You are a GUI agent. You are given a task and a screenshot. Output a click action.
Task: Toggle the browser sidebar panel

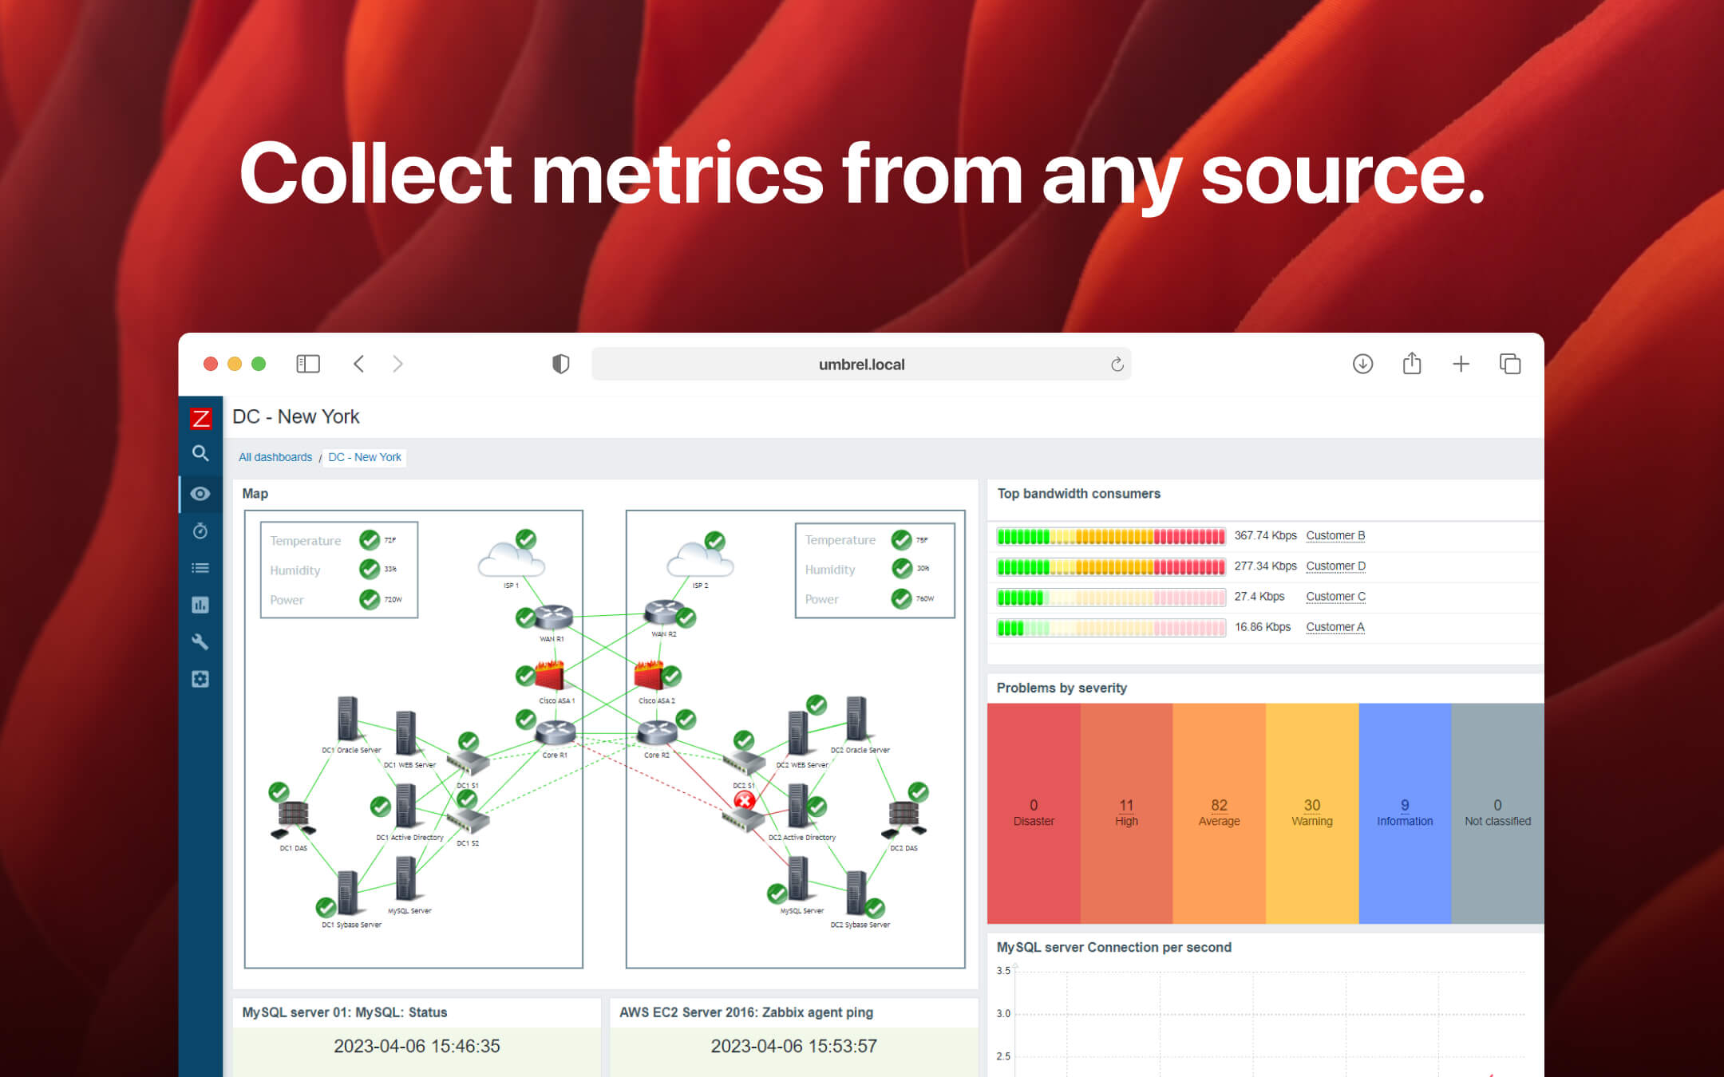tap(307, 364)
